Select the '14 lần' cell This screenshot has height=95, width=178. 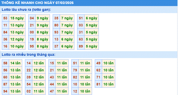[x=15, y=63]
